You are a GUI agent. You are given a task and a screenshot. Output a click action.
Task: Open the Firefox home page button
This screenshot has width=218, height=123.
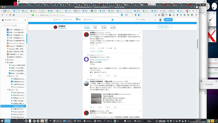(14, 15)
